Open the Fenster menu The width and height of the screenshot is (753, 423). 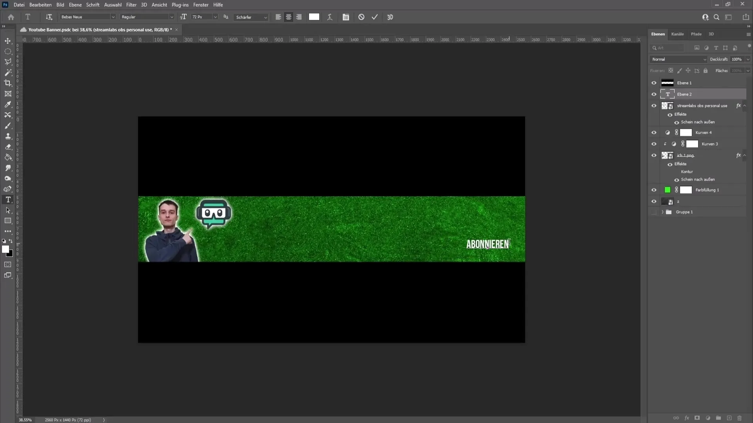(201, 5)
